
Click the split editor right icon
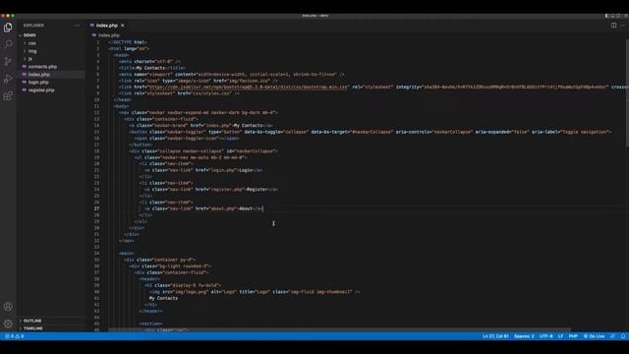613,26
